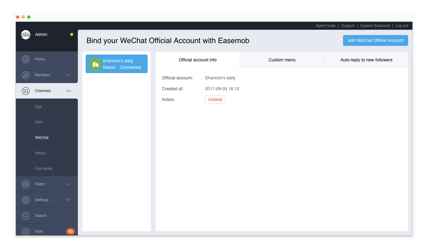Screen dimensions: 428x251
Task: Click the Search label in sidebar
Action: coord(41,216)
